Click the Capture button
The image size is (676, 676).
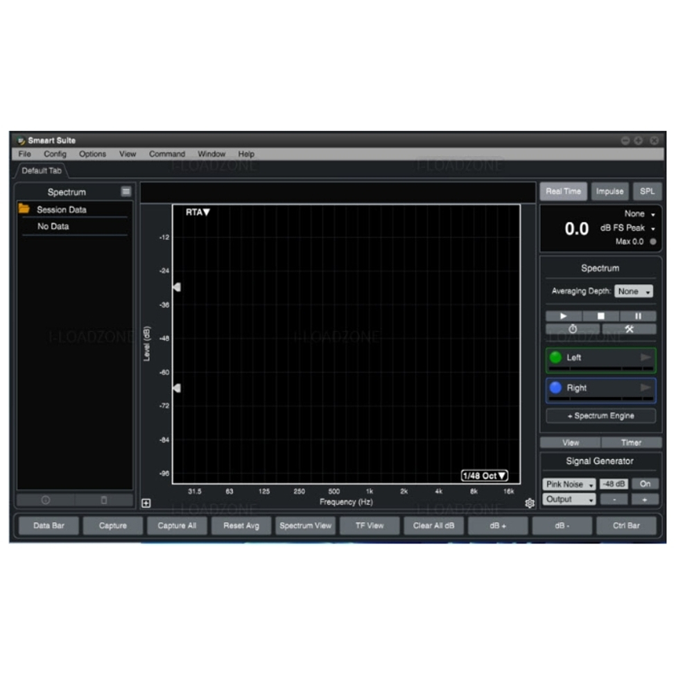click(x=112, y=526)
